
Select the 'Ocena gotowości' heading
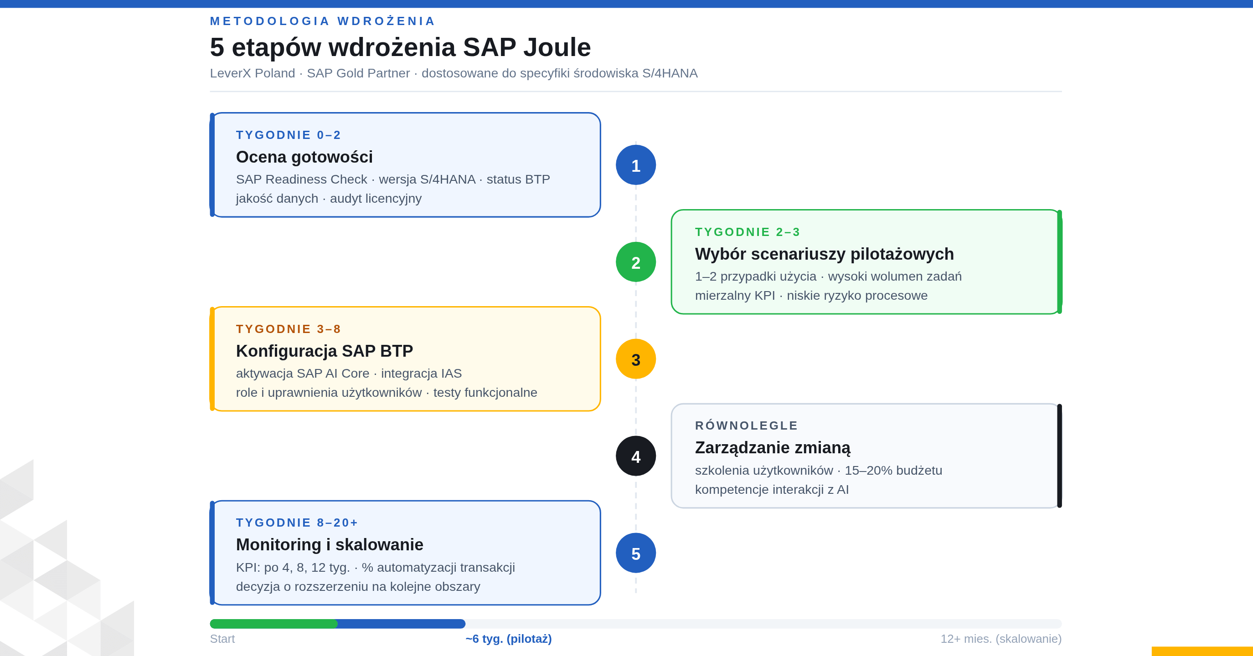click(x=304, y=157)
